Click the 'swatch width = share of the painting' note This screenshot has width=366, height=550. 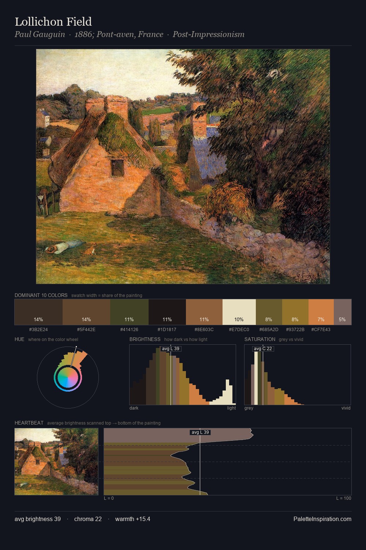tap(107, 296)
